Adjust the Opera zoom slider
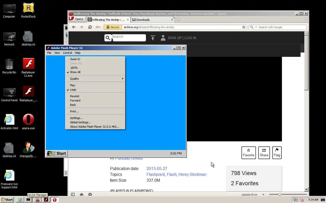Image resolution: width=326 pixels, height=203 pixels. 280,195
